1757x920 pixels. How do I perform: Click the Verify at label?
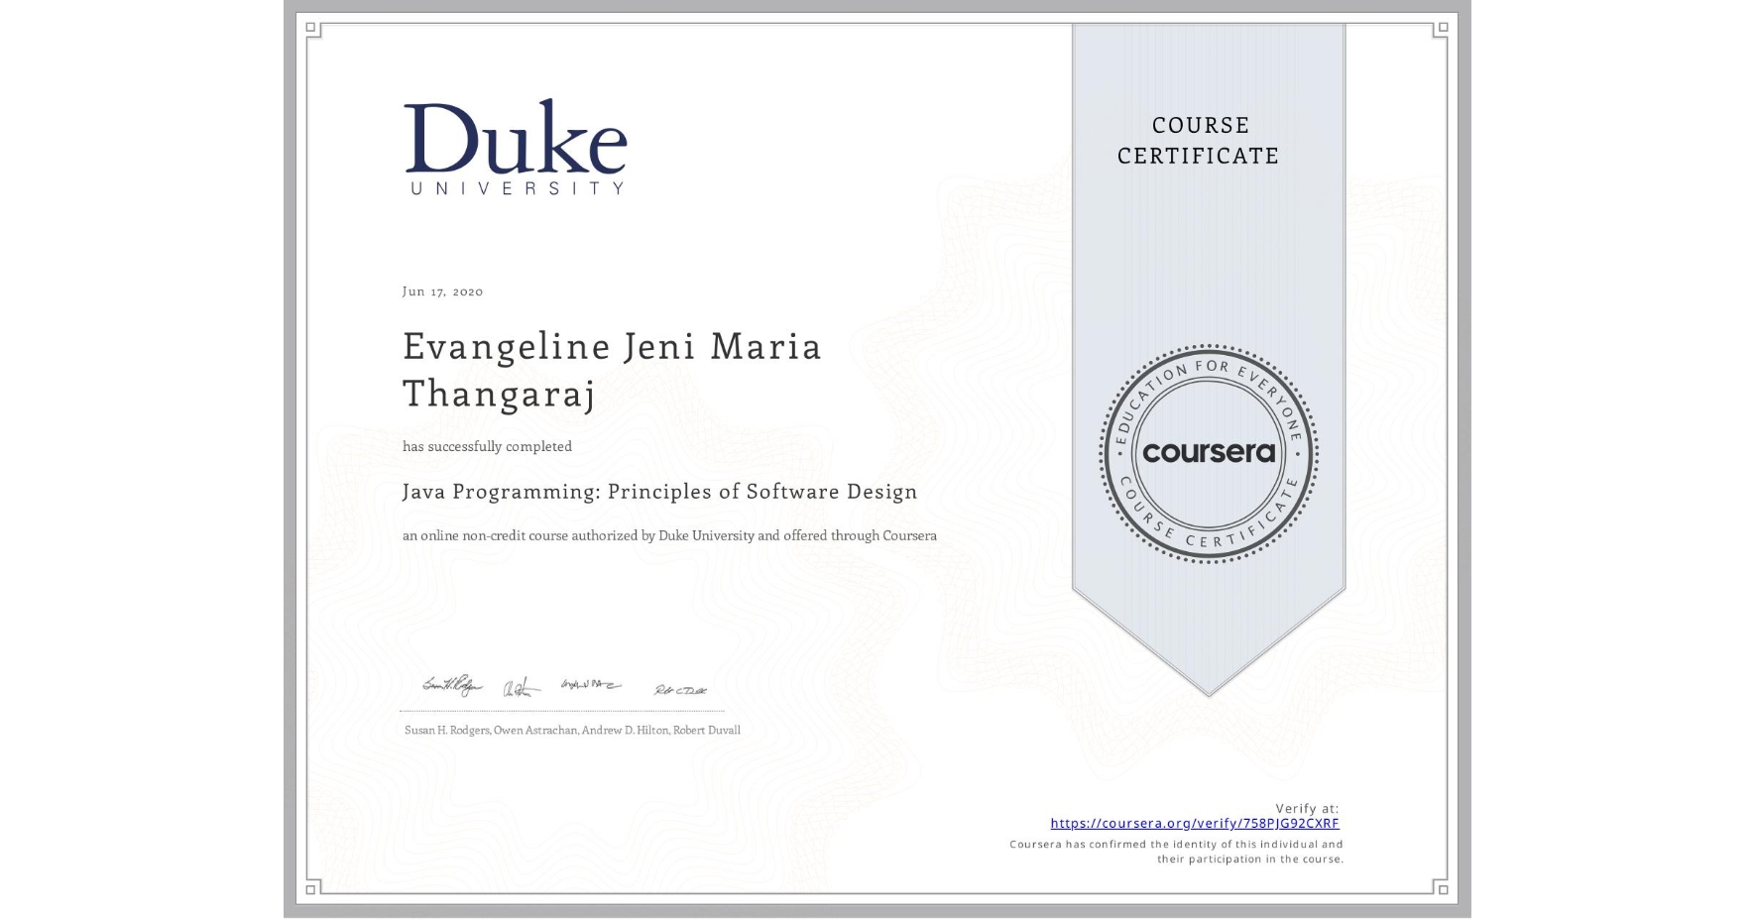point(1307,808)
